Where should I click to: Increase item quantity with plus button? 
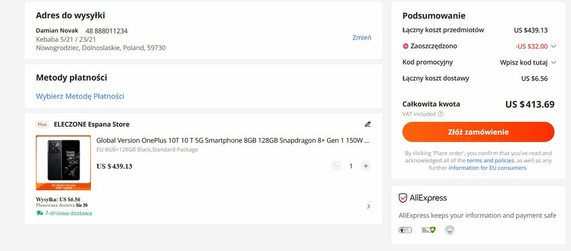[x=366, y=166]
